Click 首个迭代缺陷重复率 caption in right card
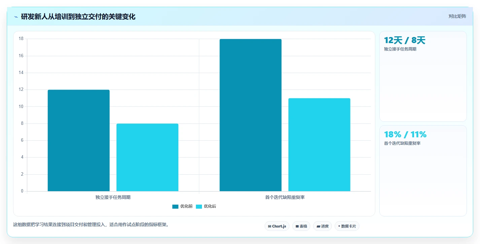Viewport: 480px width, 244px height. point(402,143)
